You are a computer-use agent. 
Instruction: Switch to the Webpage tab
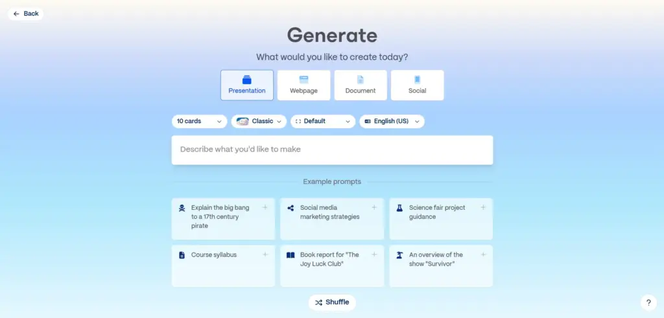click(303, 85)
